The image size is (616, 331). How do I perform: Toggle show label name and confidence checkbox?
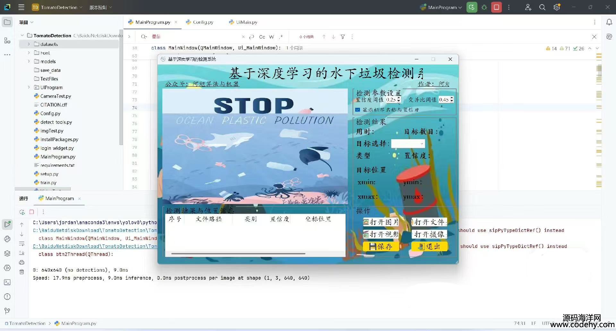click(x=358, y=110)
